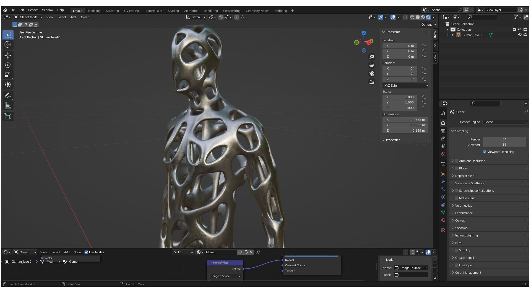Open the Material properties sphere icon

(x=443, y=220)
